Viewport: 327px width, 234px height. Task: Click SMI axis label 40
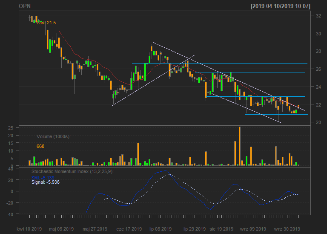pos(11,168)
